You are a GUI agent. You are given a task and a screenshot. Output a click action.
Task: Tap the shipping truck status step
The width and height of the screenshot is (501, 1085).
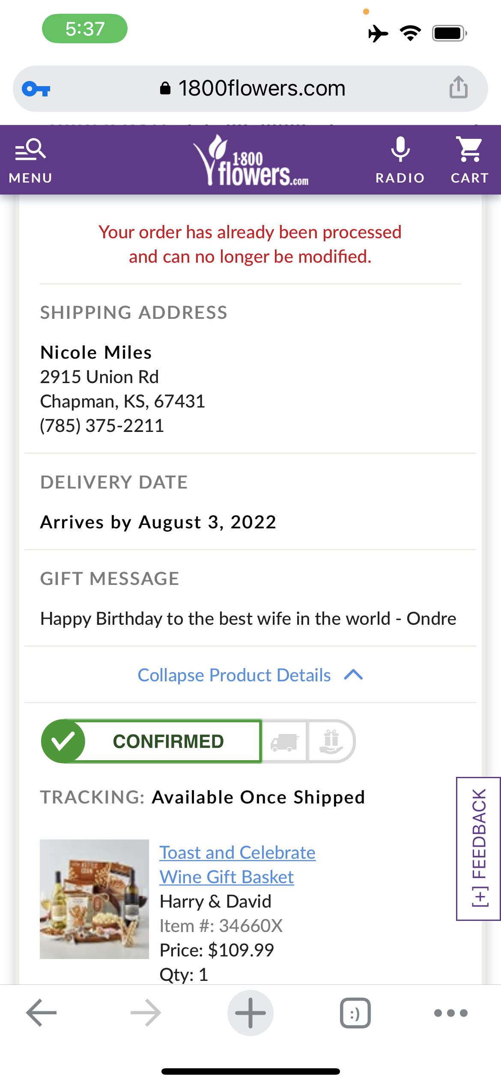(x=285, y=741)
